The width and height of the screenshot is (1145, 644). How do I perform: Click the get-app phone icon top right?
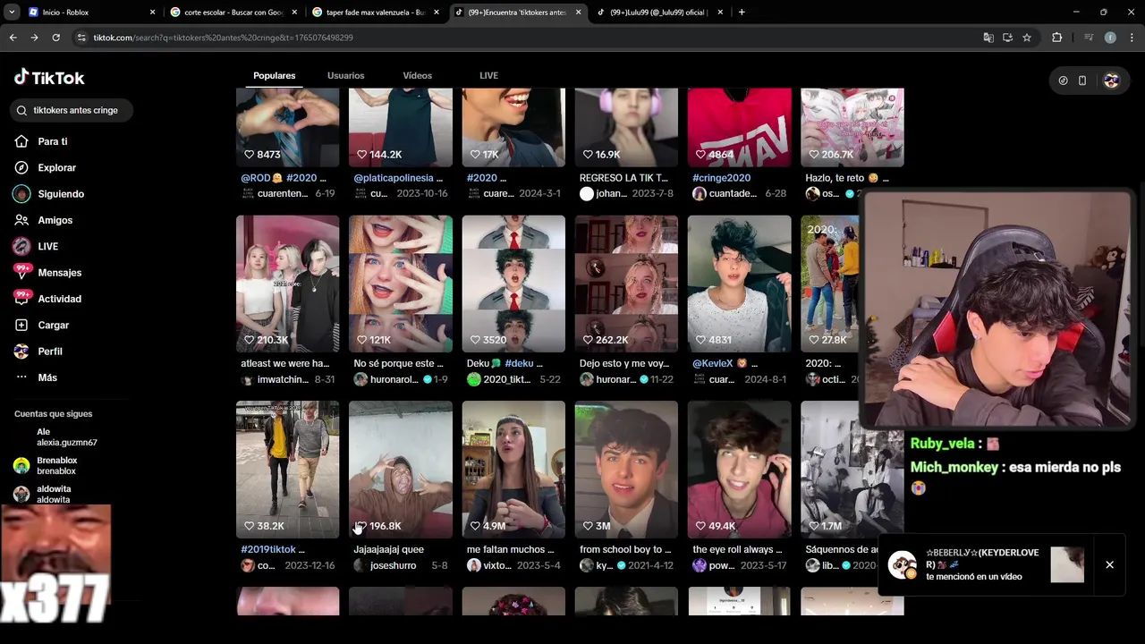(x=1082, y=80)
